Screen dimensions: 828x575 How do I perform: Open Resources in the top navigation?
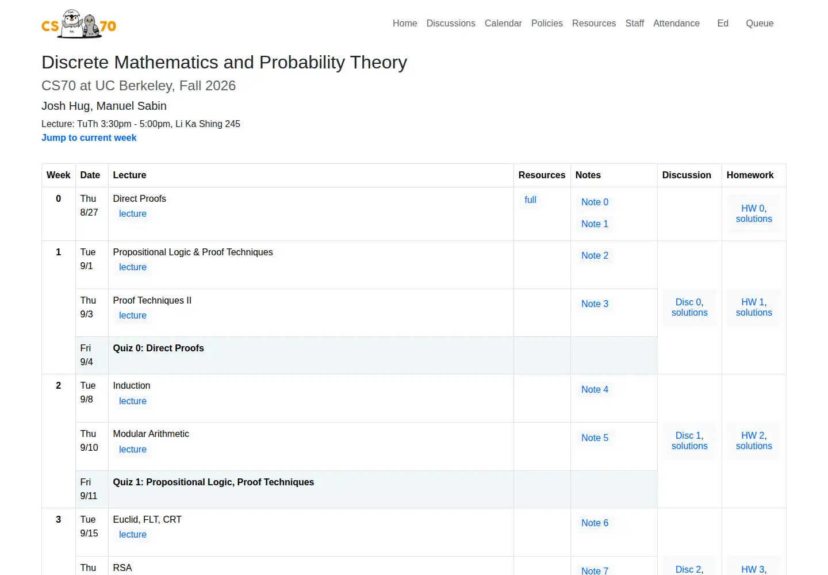(x=594, y=23)
